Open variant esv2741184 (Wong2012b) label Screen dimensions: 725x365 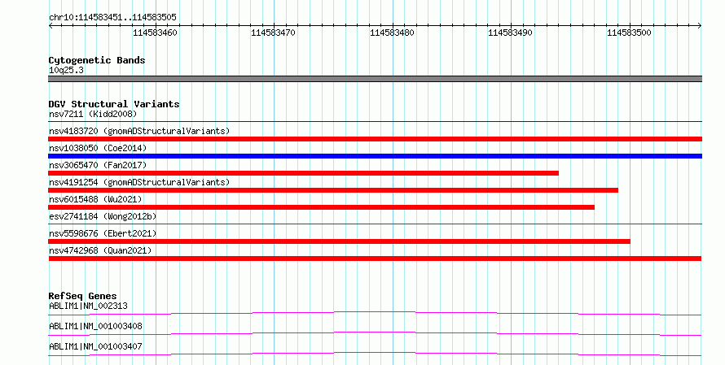tap(103, 216)
